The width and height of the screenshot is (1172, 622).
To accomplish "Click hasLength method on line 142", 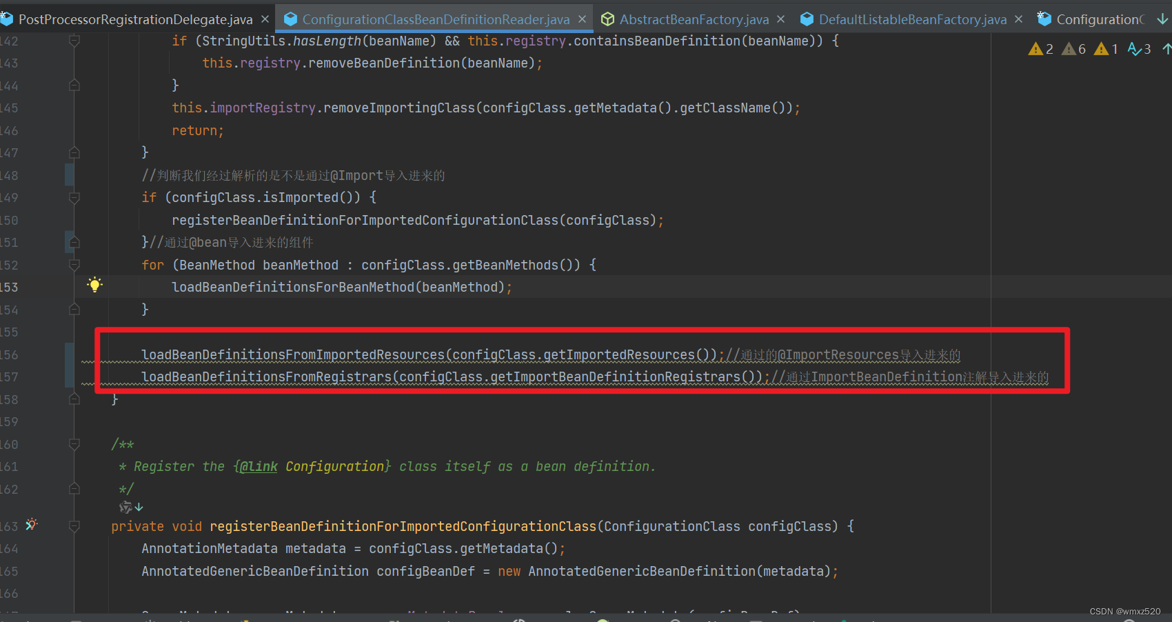I will (x=327, y=41).
